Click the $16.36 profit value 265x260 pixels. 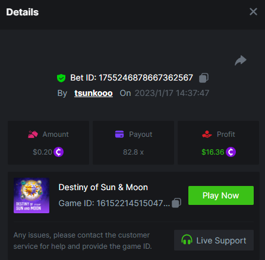tap(213, 152)
